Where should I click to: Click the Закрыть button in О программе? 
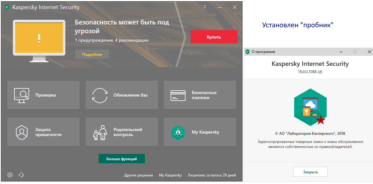(x=310, y=172)
